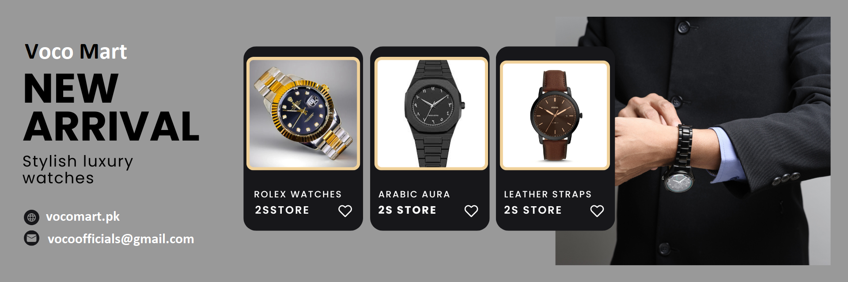848x282 pixels.
Task: Click the NEW ARRIVAL headline
Action: [x=111, y=108]
